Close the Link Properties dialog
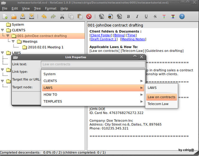The height and width of the screenshot is (156, 199). tap(141, 57)
